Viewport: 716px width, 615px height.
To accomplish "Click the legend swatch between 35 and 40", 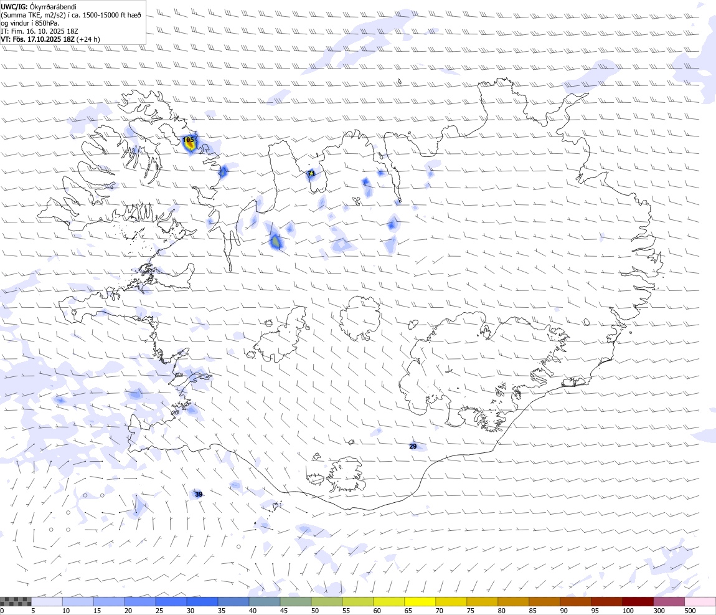I will pos(233,601).
